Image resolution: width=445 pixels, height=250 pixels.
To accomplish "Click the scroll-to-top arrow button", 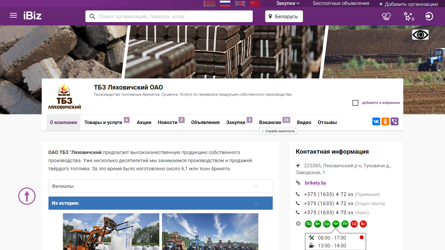I will point(27,196).
